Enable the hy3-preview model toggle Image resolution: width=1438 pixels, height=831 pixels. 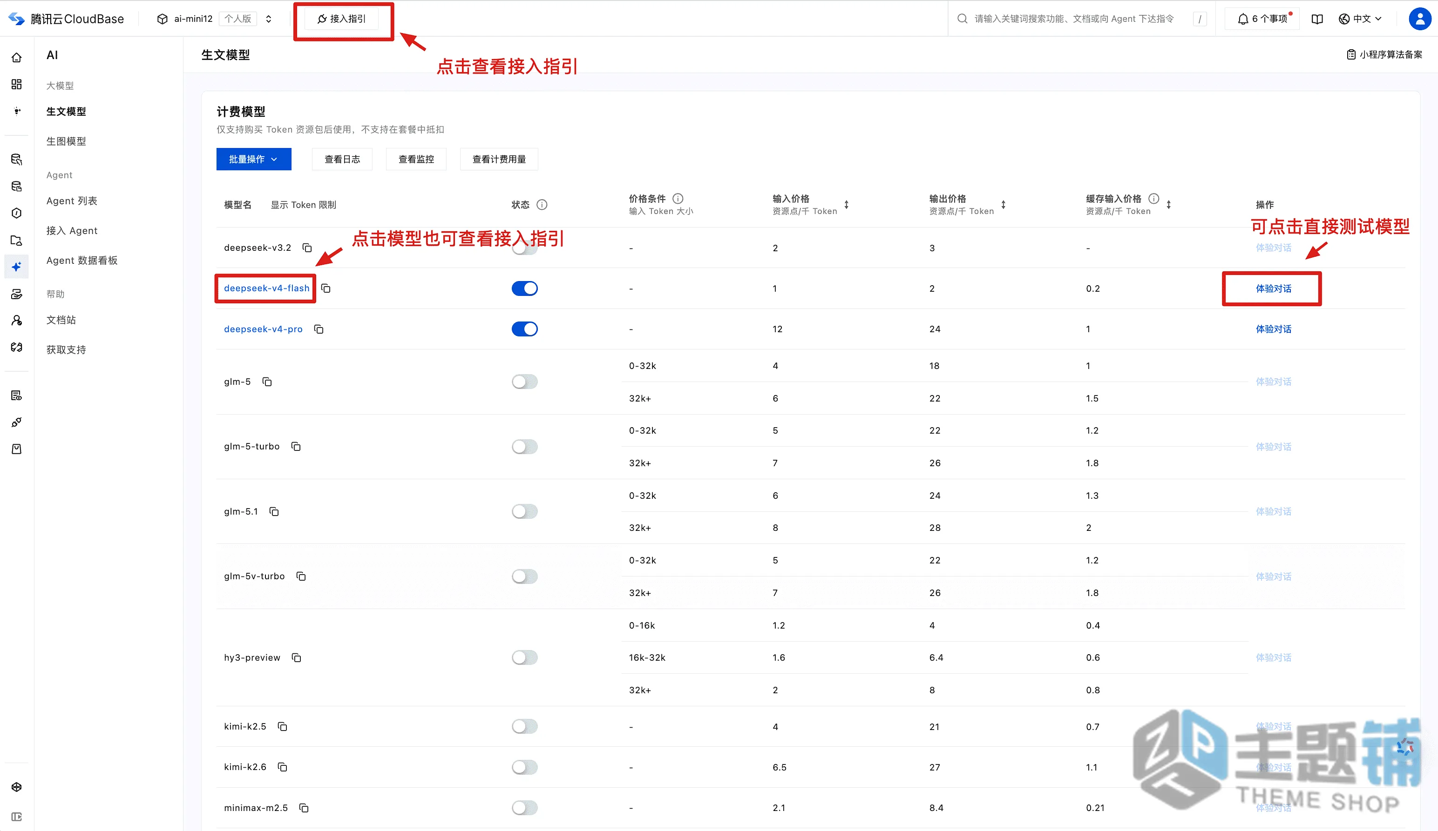tap(525, 657)
